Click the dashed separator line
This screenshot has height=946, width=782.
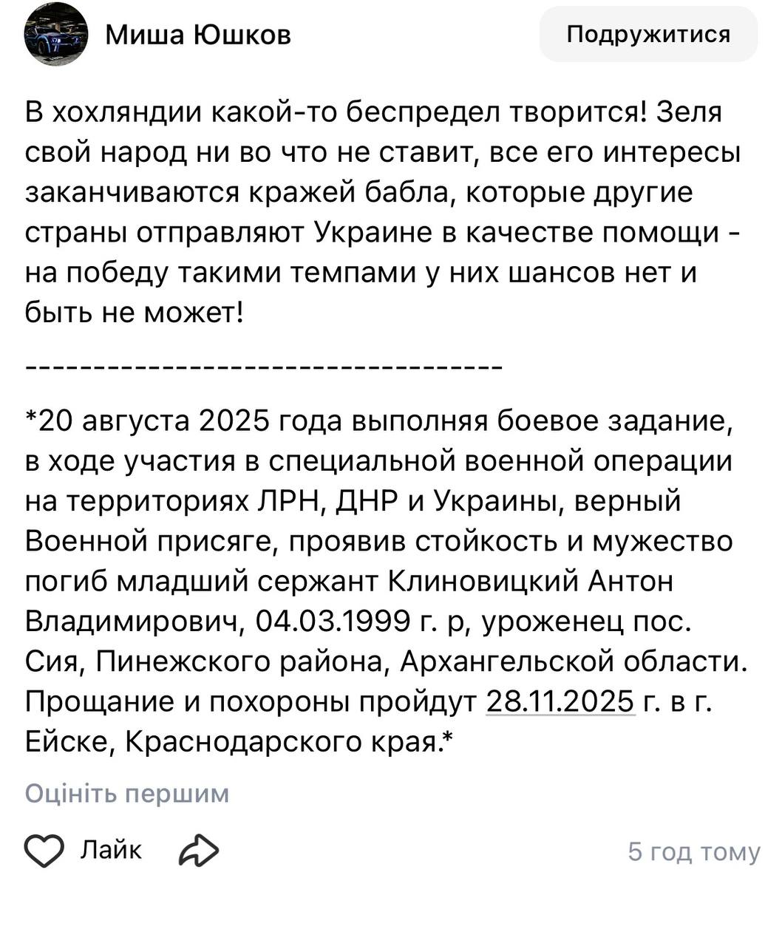point(264,367)
